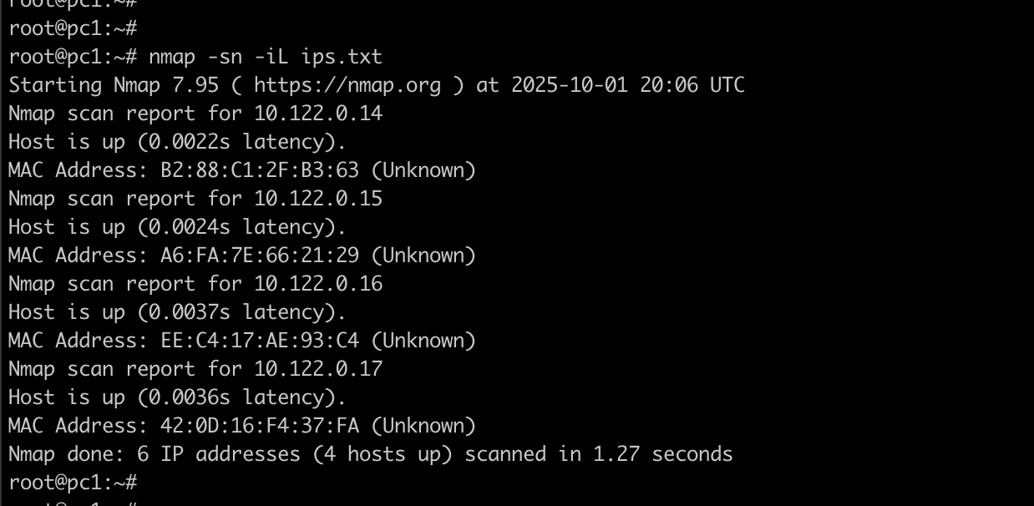
Task: Click the ips.txt filename in the command
Action: pyautogui.click(x=342, y=57)
